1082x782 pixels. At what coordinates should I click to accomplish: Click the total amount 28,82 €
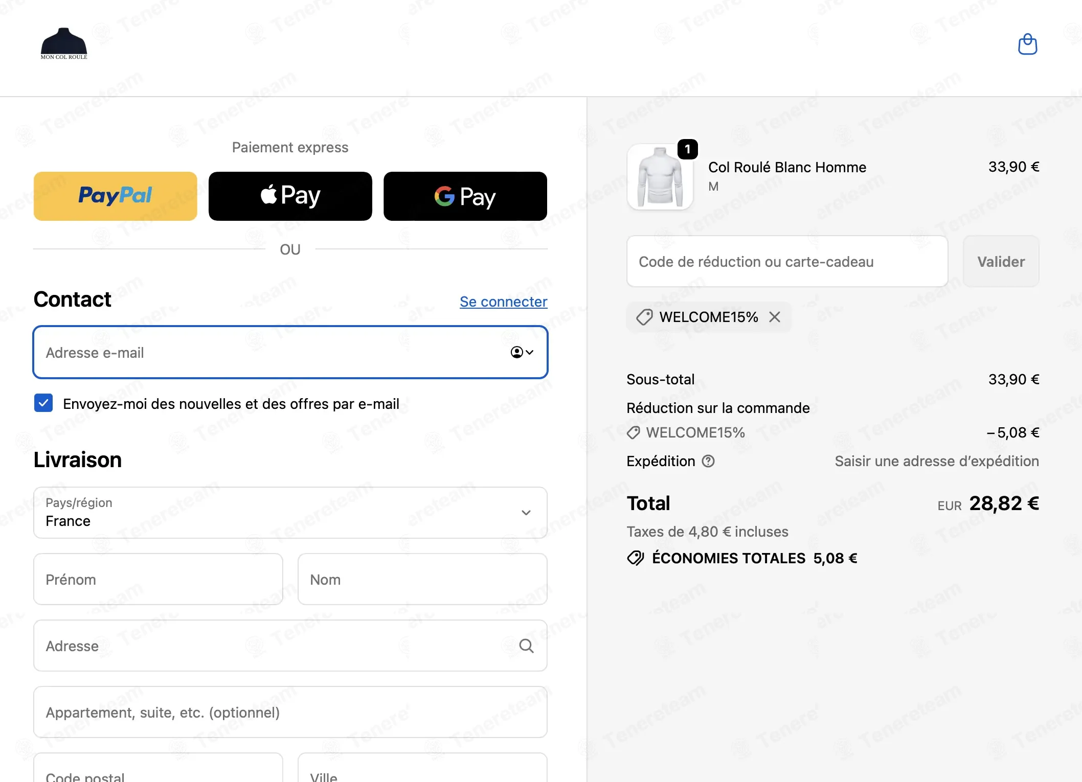(1004, 503)
